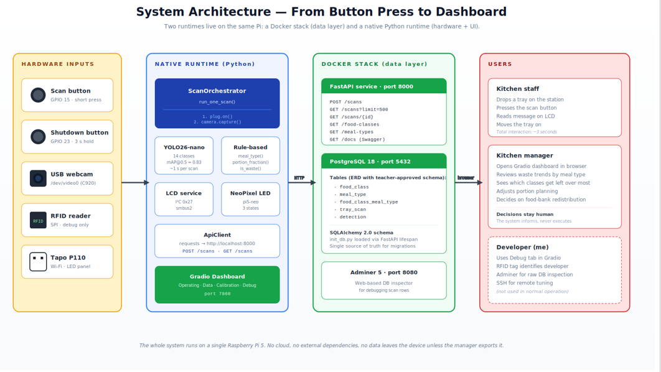Screen dimensions: 661x372
Task: Click the GET /scans/{id} endpoint line
Action: click(352, 117)
